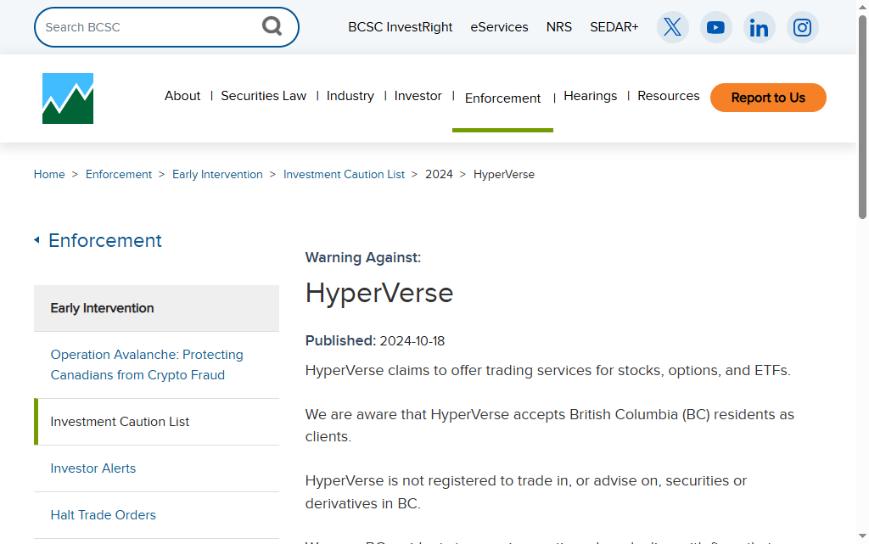
Task: Open the BCSC YouTube channel icon
Action: click(x=715, y=27)
